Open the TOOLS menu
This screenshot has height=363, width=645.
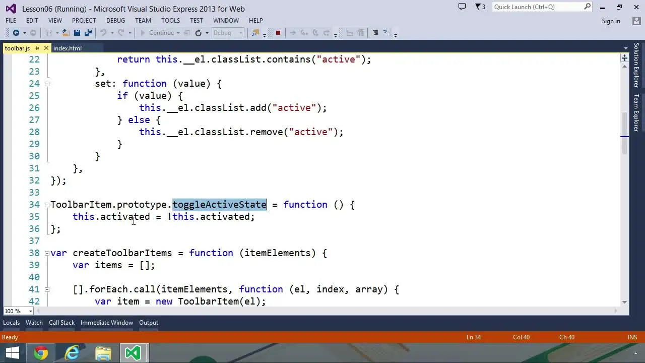point(171,21)
